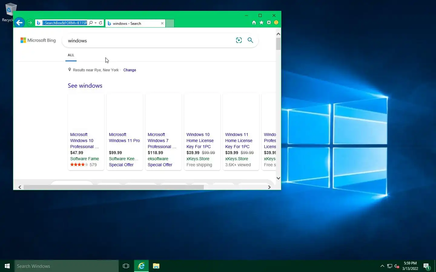
Task: Click the Microsoft Bing logo
Action: click(38, 40)
